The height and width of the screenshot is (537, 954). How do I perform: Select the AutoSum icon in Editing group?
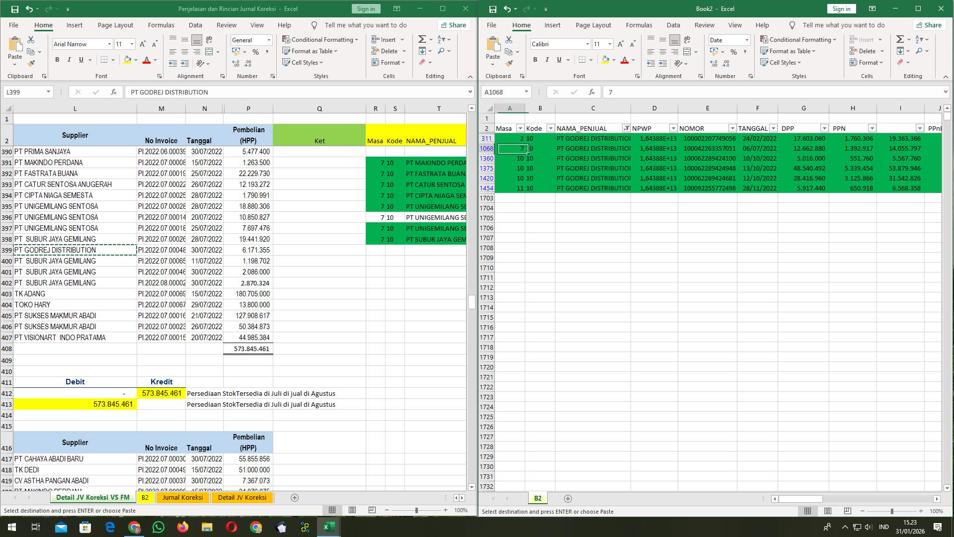click(x=421, y=39)
